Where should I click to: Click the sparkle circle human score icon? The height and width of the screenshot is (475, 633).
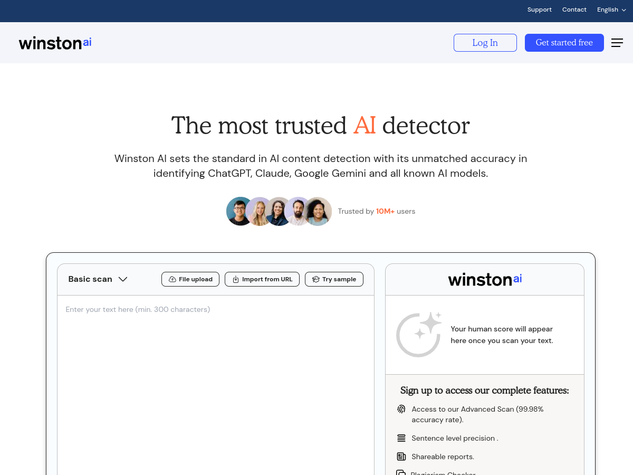coord(419,335)
